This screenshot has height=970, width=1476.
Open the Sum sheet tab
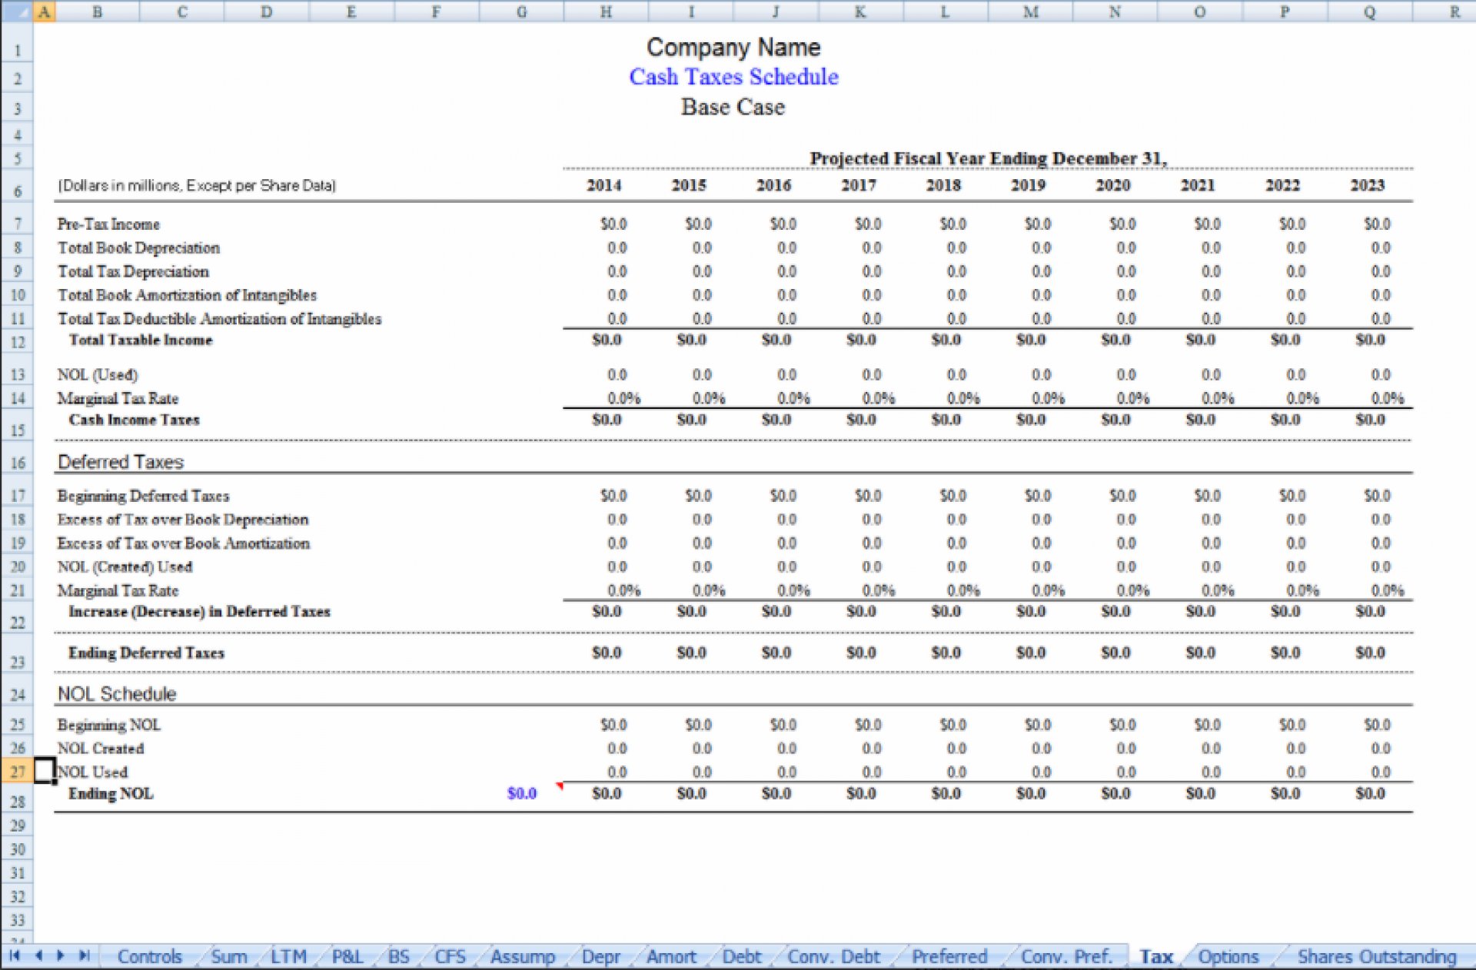229,956
